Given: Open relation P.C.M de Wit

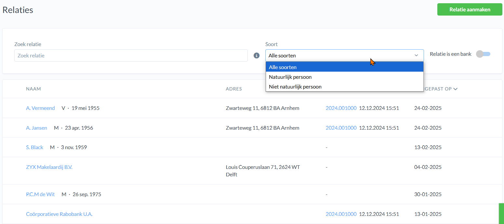Looking at the screenshot, I should click(40, 195).
